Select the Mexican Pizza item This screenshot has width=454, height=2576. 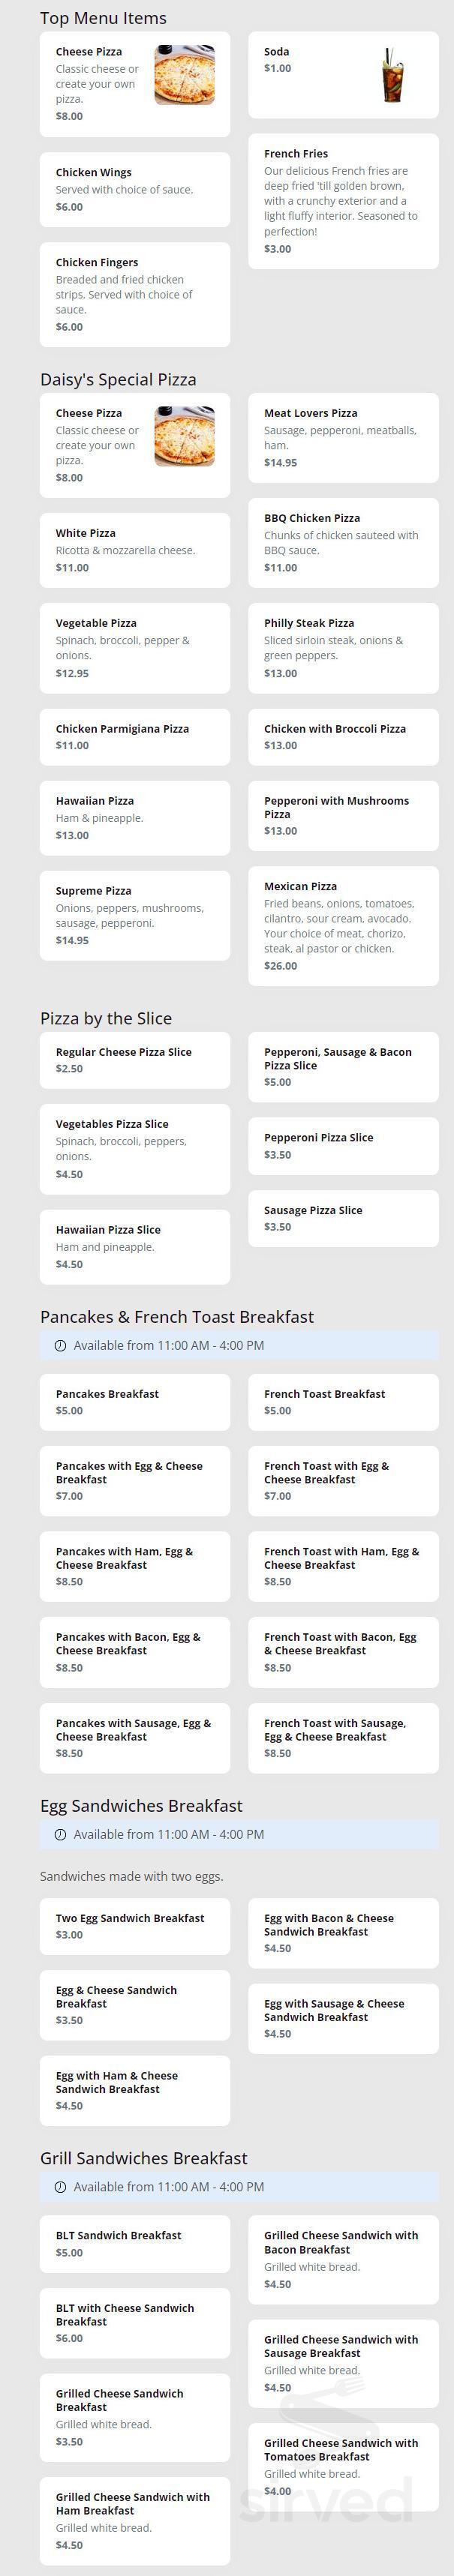click(343, 925)
